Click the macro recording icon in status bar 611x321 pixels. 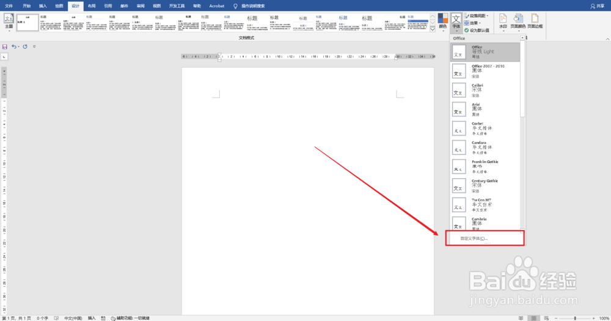point(103,318)
